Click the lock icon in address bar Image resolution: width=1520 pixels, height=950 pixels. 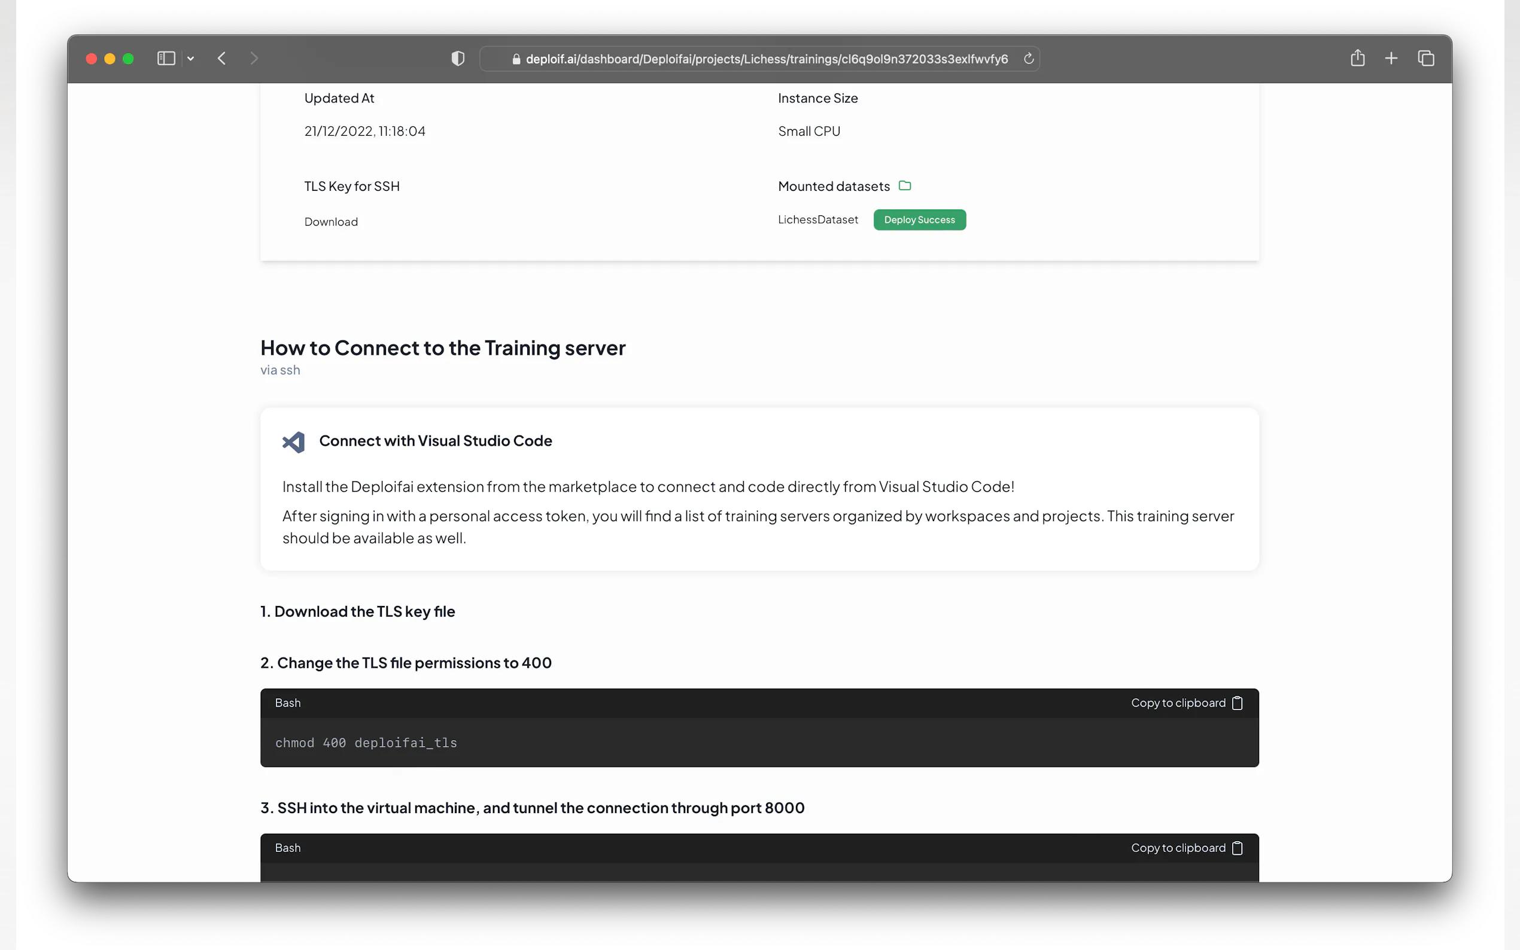tap(516, 59)
